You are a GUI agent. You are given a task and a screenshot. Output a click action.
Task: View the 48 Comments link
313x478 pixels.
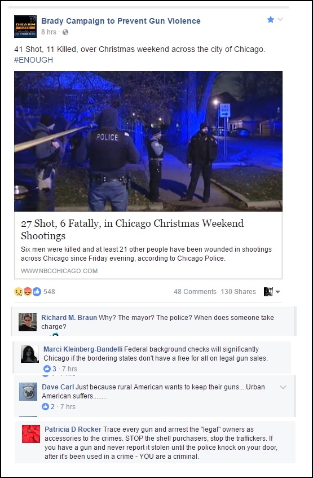tap(195, 292)
